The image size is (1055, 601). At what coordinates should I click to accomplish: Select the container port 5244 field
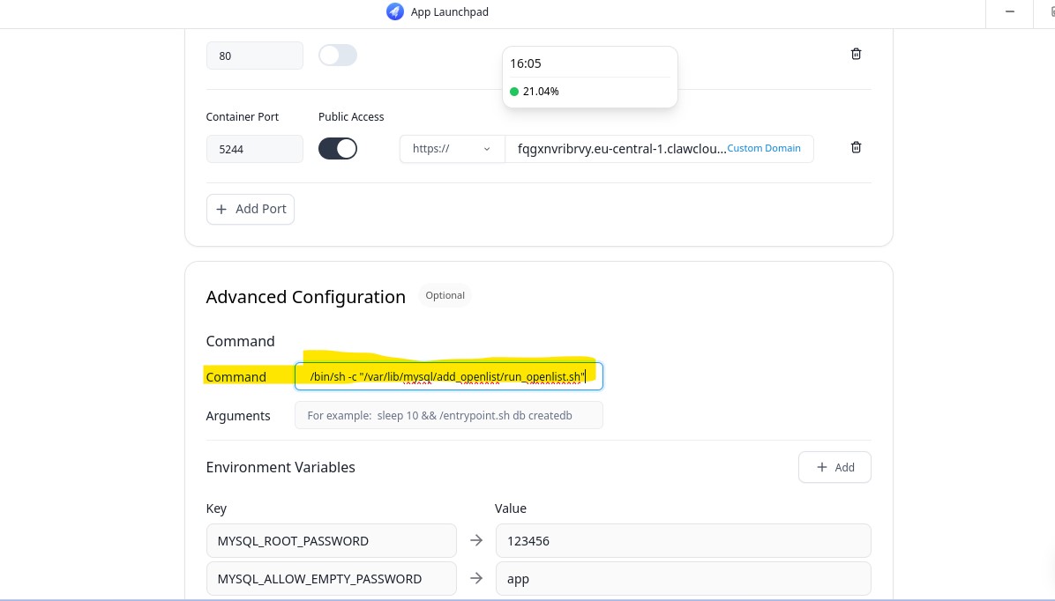(254, 149)
